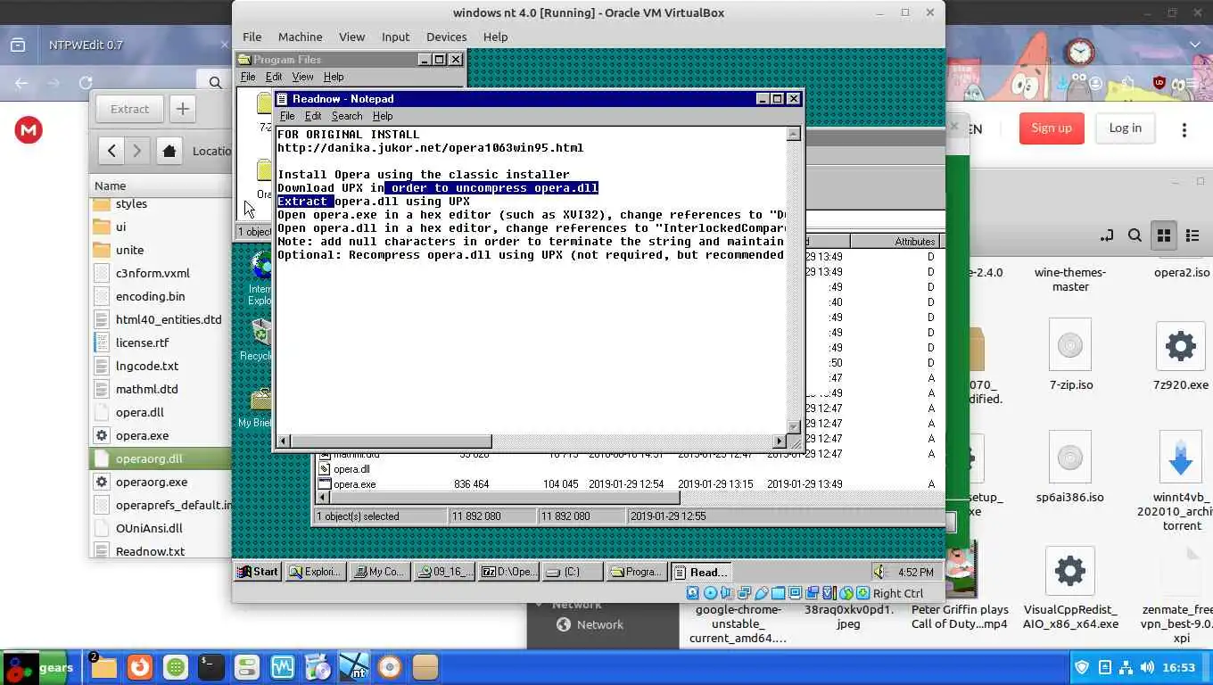The width and height of the screenshot is (1213, 685).
Task: Switch to the Program Files taskbar button
Action: tap(636, 572)
